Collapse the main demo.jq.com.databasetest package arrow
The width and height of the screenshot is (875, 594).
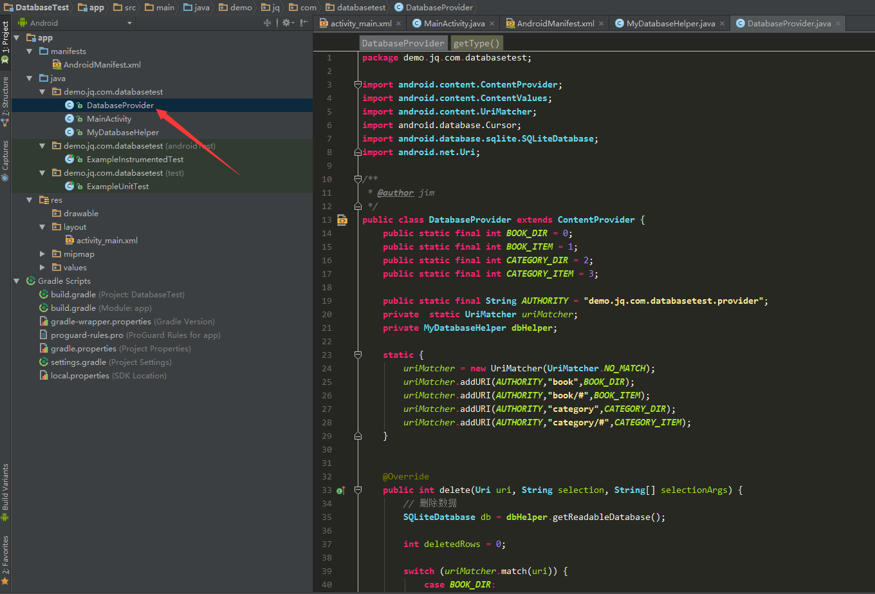click(x=42, y=92)
